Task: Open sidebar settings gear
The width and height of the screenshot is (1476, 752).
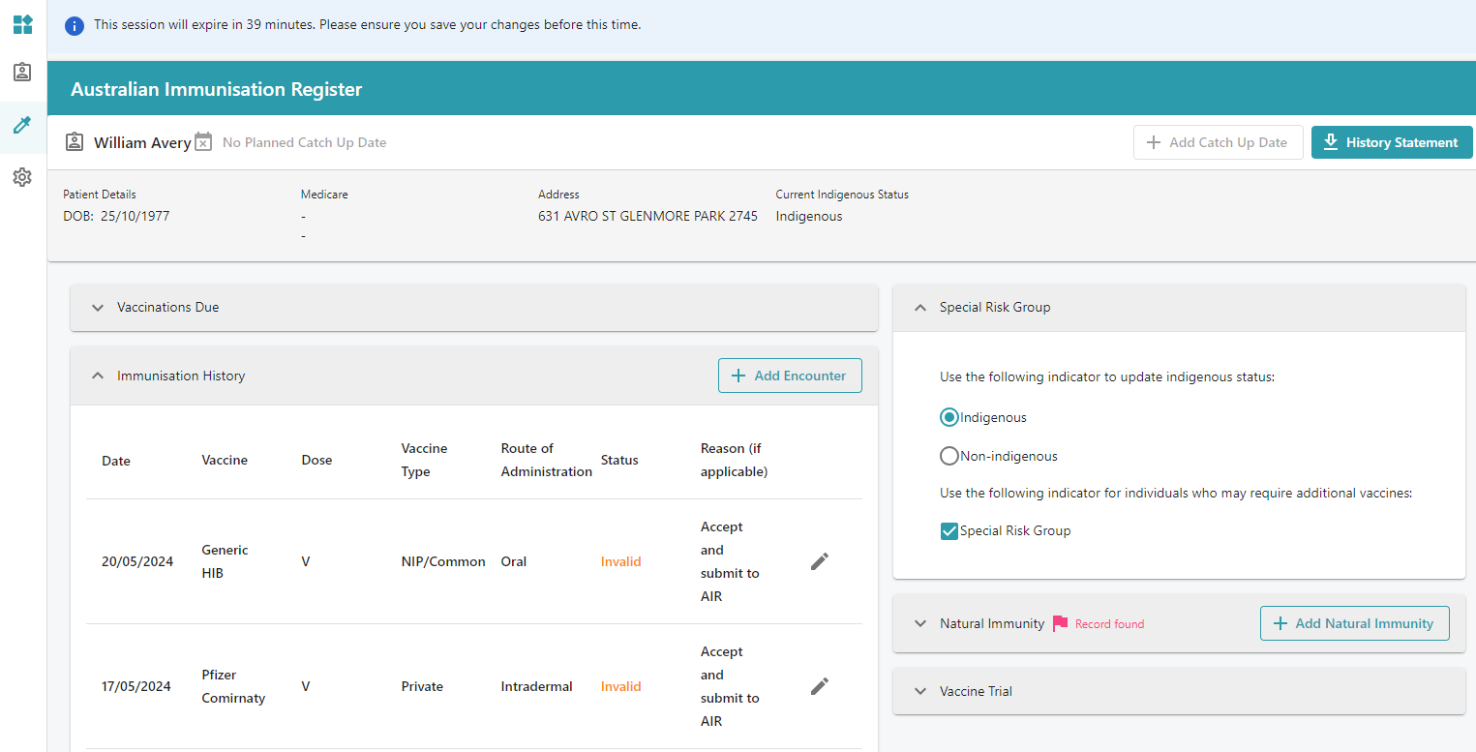Action: pyautogui.click(x=22, y=176)
